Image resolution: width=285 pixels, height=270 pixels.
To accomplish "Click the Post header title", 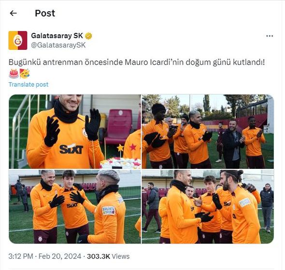I will [x=45, y=13].
